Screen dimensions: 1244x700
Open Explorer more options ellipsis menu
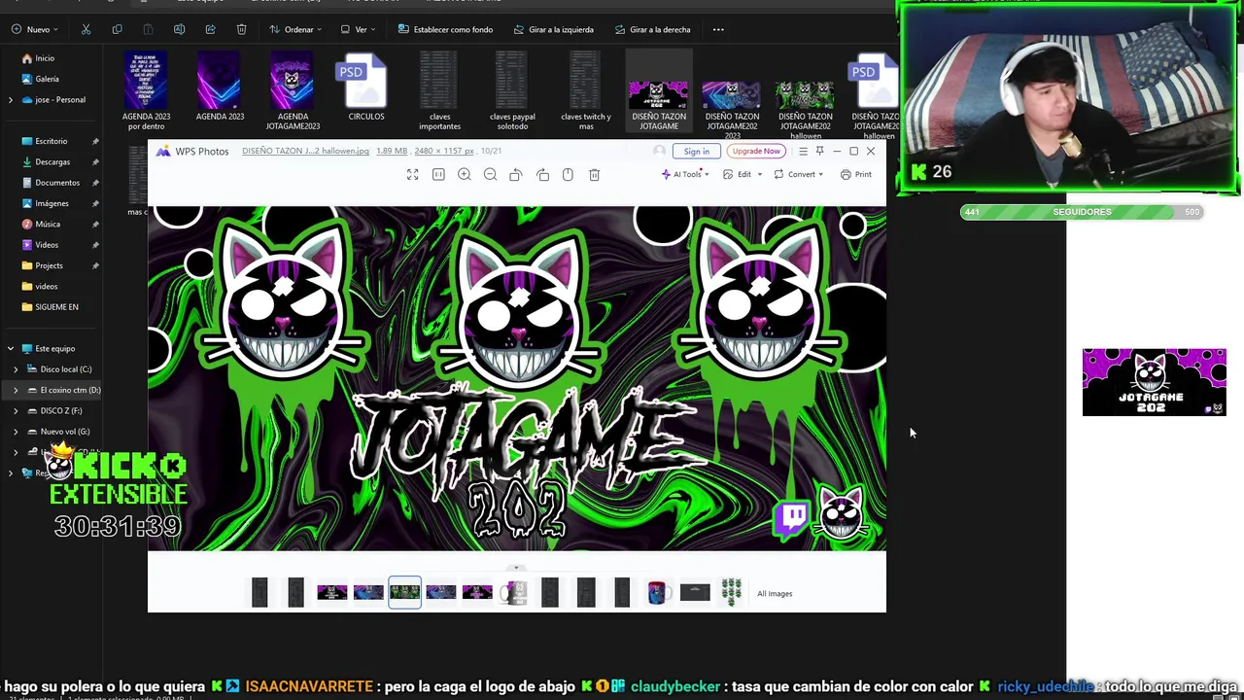tap(718, 29)
